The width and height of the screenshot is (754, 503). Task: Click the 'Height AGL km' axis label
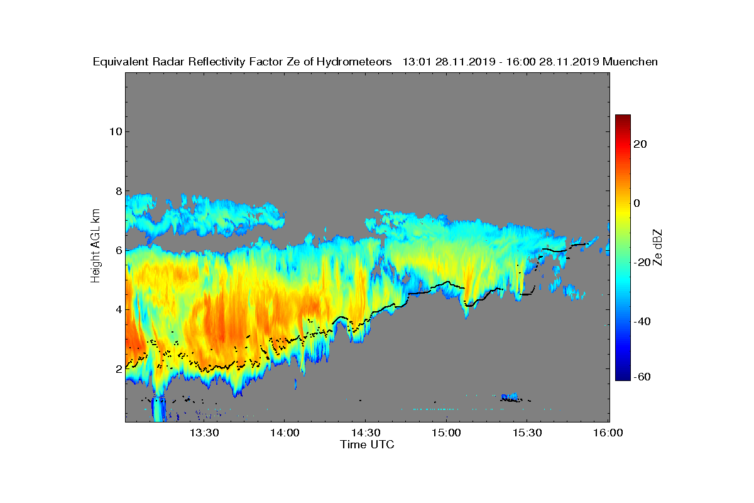click(96, 246)
